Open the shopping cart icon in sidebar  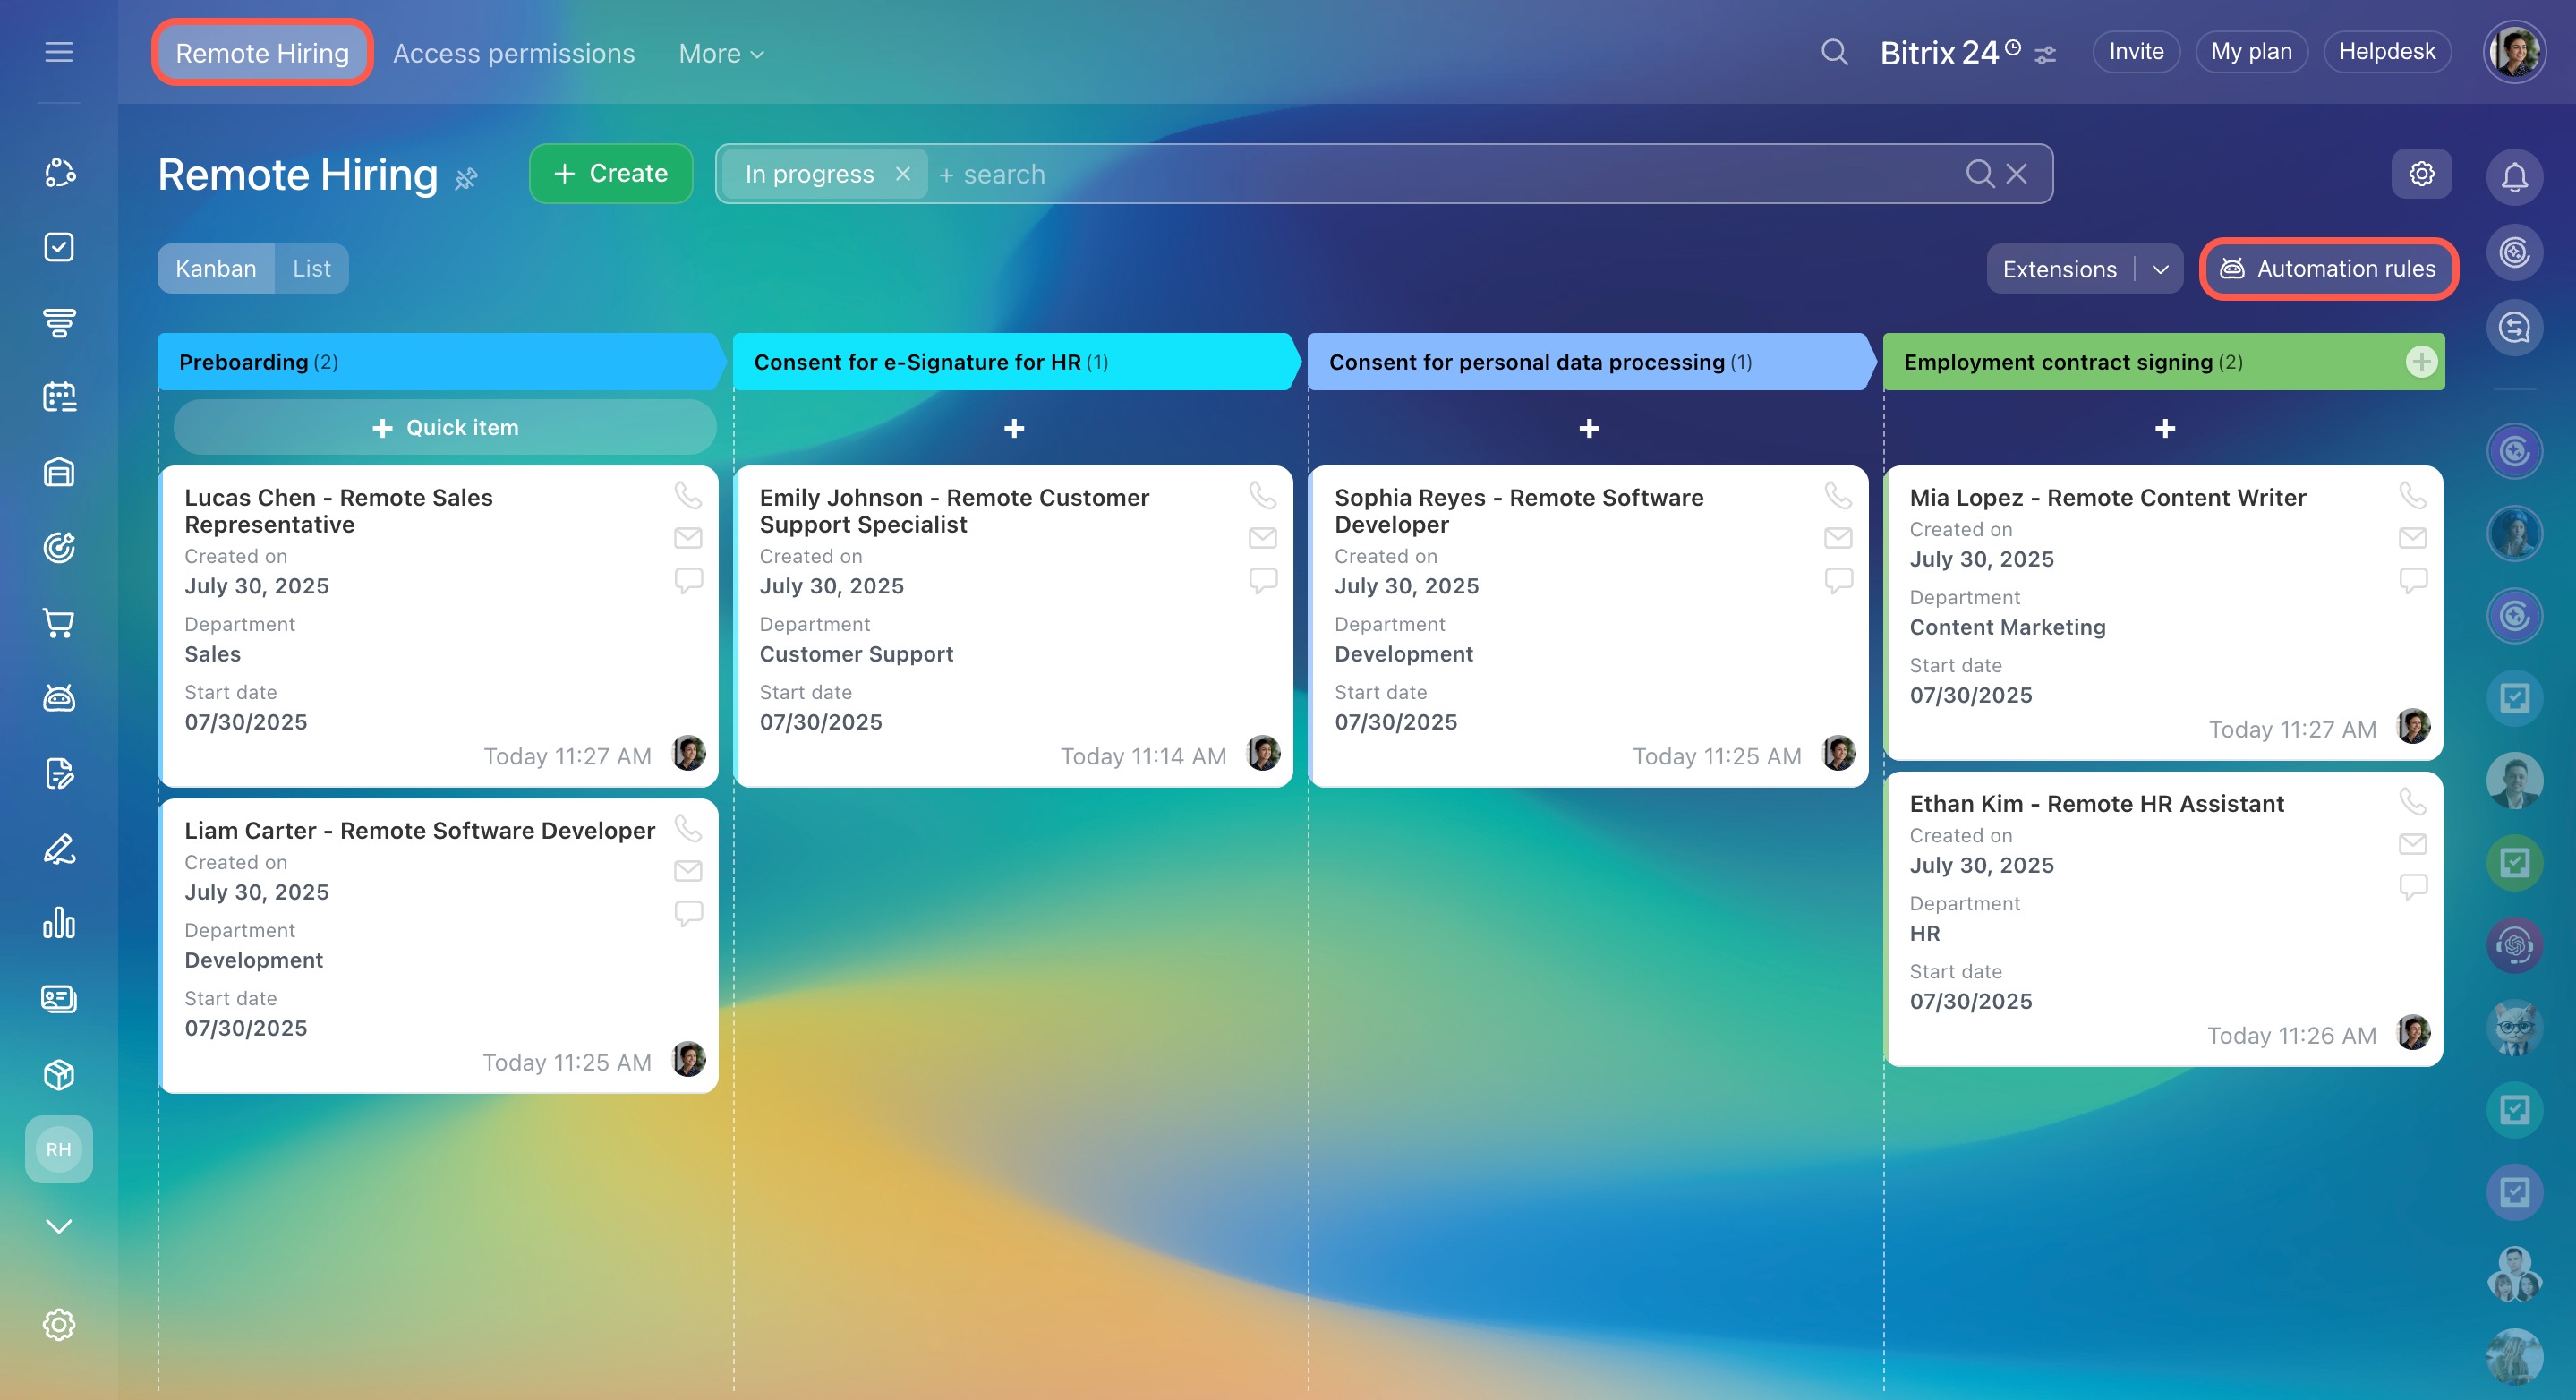click(59, 623)
